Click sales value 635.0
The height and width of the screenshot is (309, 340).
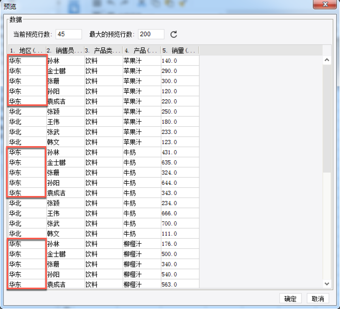click(x=169, y=162)
